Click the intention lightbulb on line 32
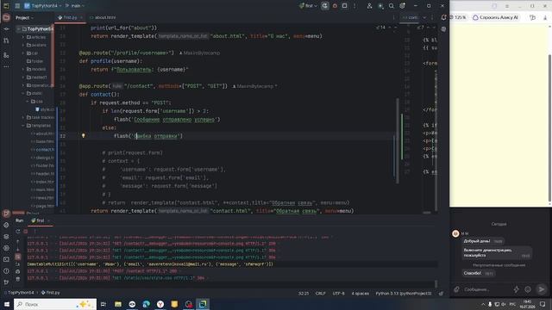Viewport: 552px width, 310px height. [x=84, y=136]
